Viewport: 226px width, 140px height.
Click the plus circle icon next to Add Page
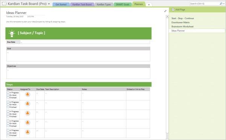click(x=173, y=10)
